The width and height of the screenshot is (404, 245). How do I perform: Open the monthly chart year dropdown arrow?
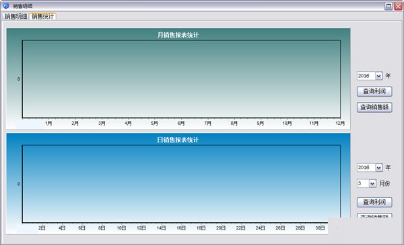378,76
